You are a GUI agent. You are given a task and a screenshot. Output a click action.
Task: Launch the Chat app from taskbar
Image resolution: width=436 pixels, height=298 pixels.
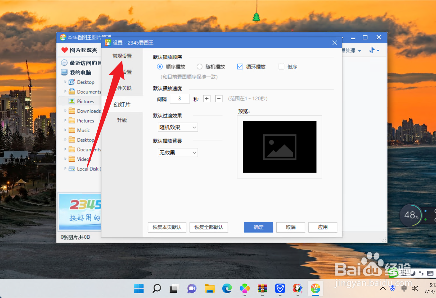[192, 289]
